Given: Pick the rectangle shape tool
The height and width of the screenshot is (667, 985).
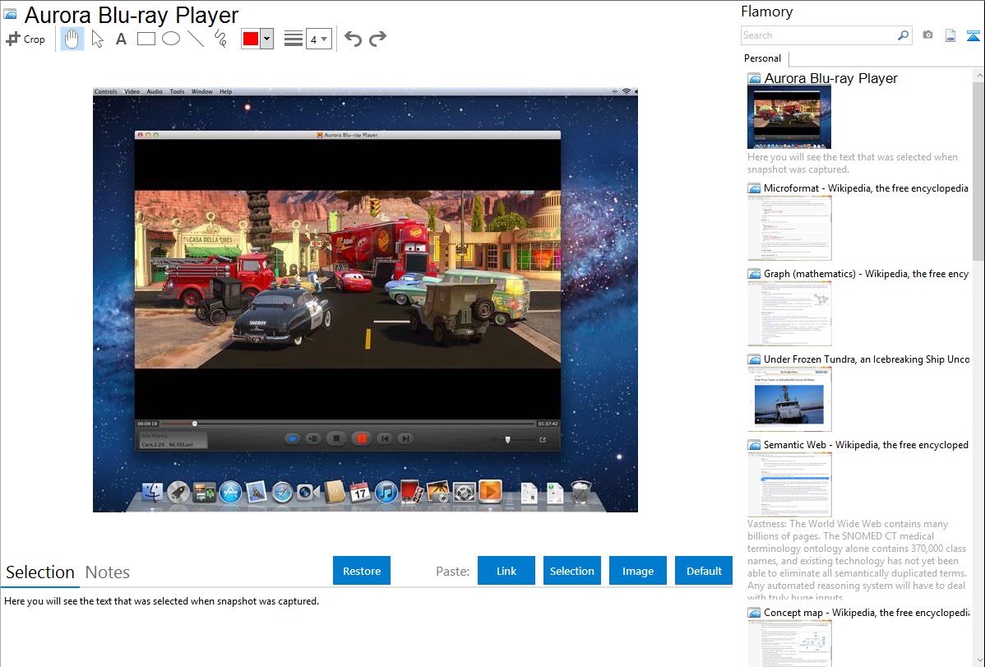Looking at the screenshot, I should (146, 39).
